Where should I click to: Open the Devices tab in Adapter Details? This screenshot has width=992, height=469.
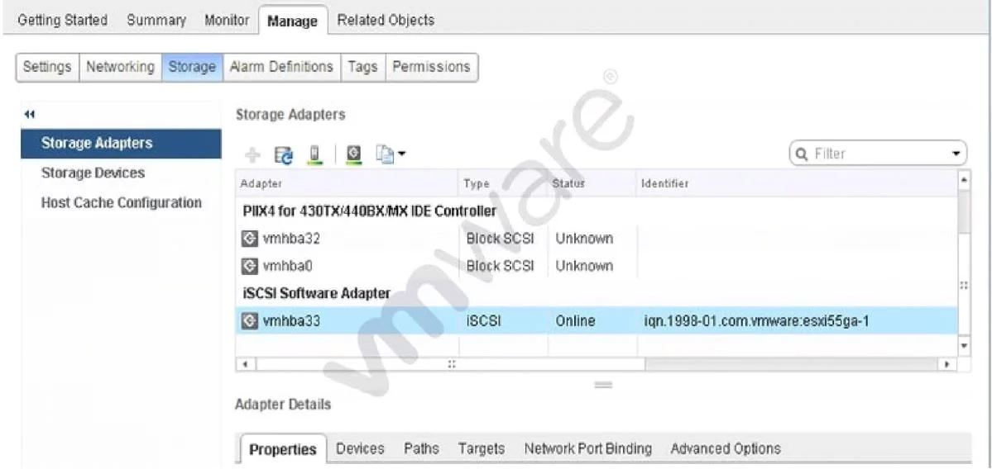[x=360, y=449]
